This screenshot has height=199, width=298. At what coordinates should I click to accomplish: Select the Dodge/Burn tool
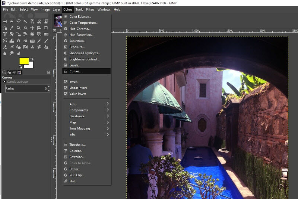(18, 53)
